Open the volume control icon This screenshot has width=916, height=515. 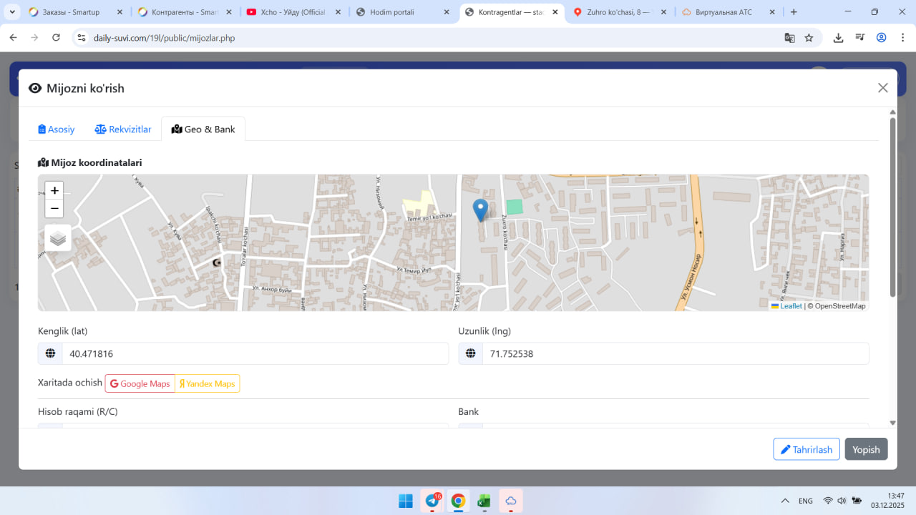click(842, 501)
